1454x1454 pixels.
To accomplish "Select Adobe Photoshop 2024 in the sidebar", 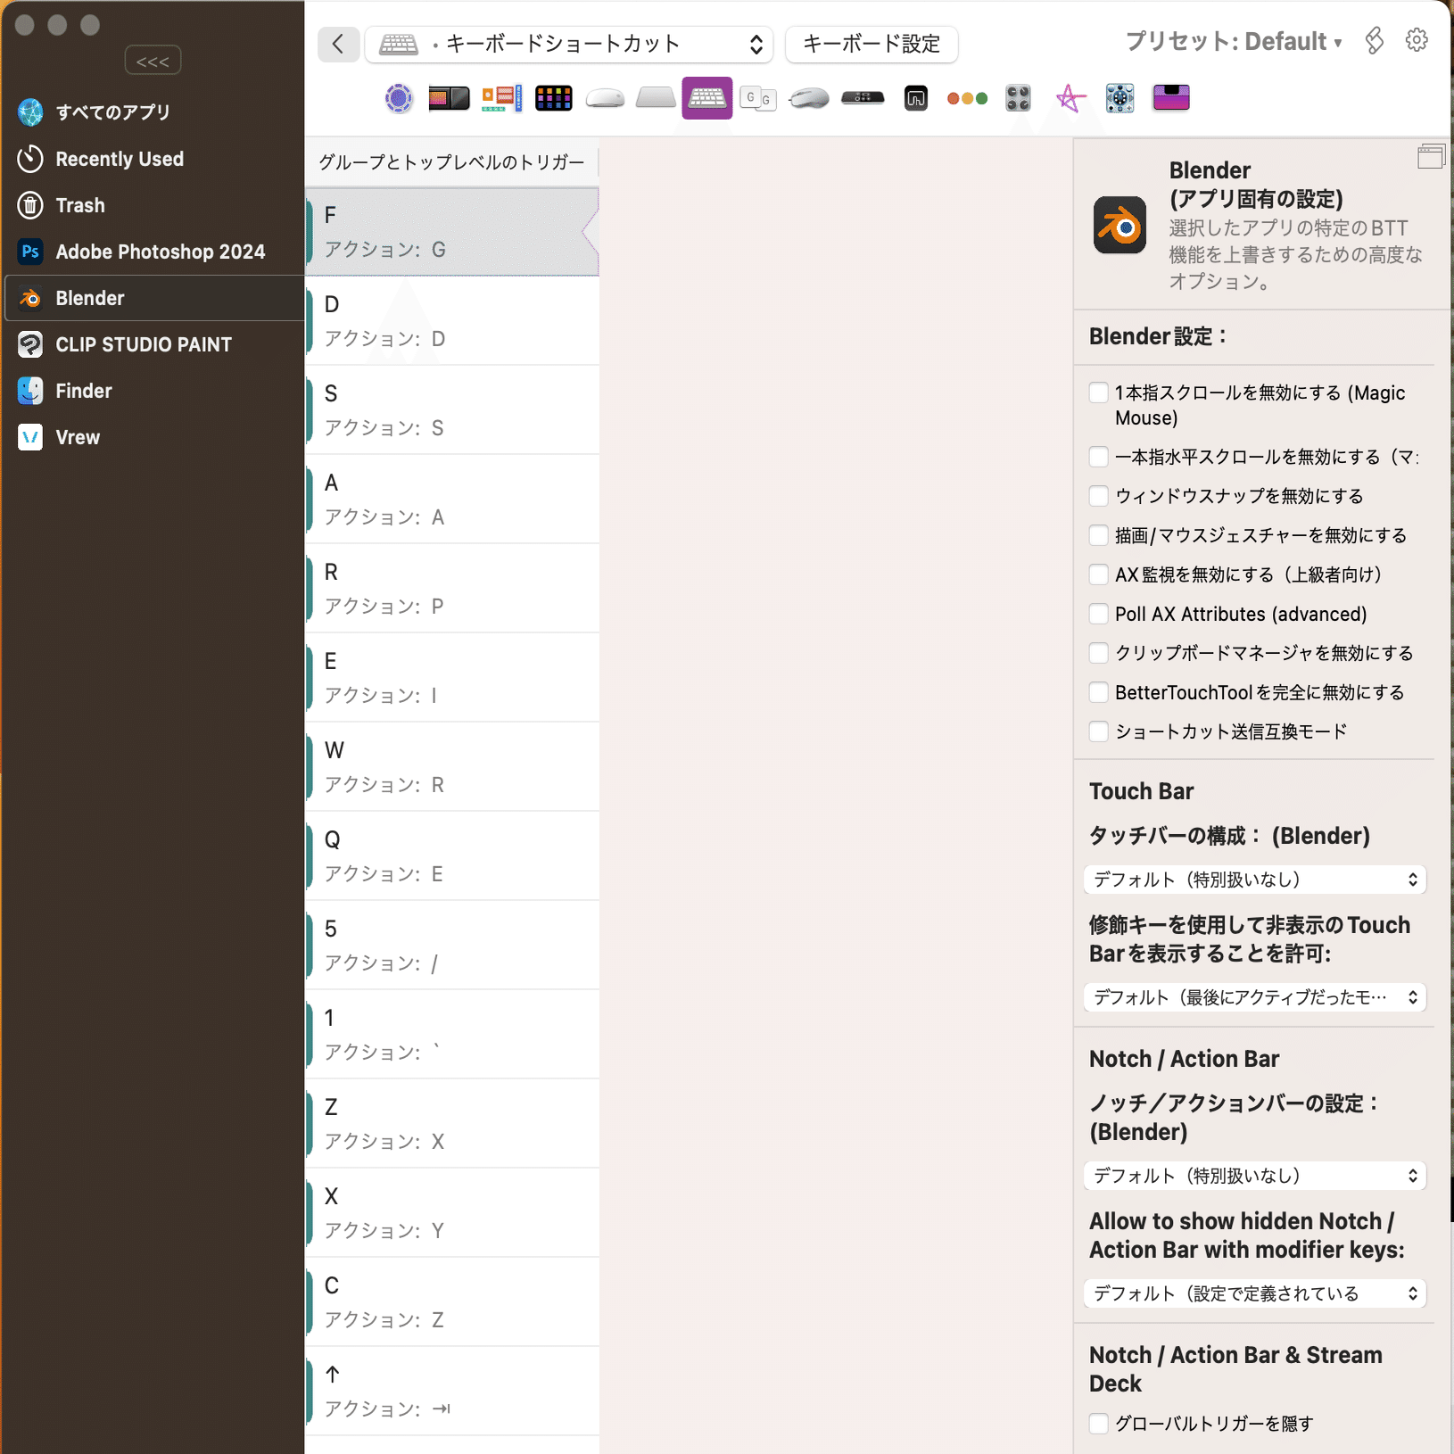I will pyautogui.click(x=155, y=252).
